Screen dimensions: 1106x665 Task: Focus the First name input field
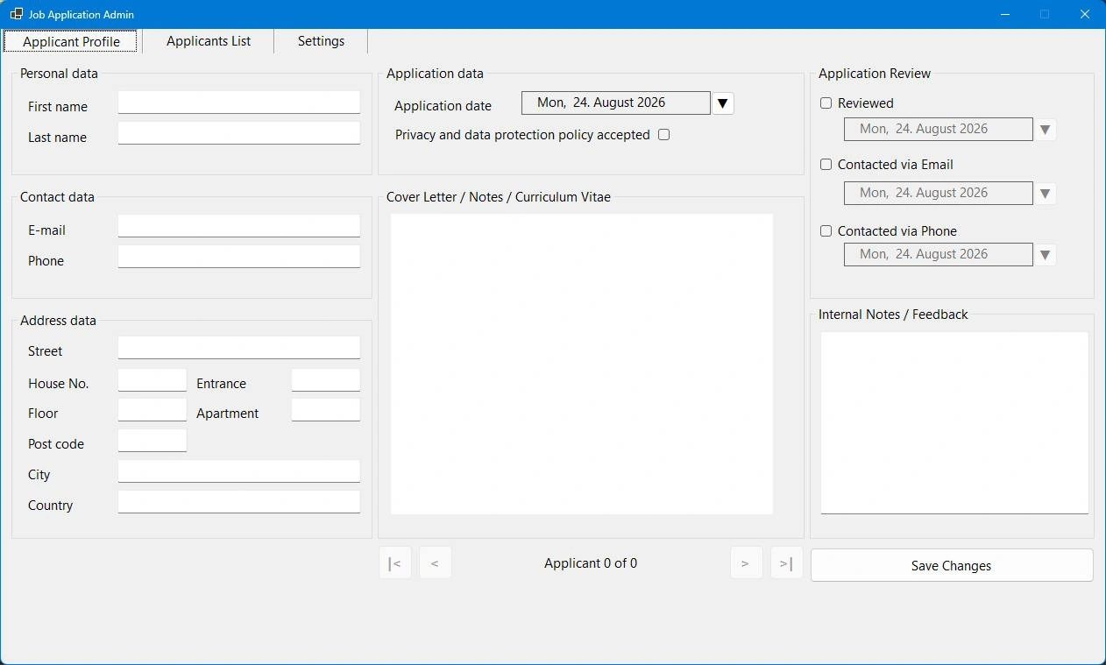(x=239, y=103)
